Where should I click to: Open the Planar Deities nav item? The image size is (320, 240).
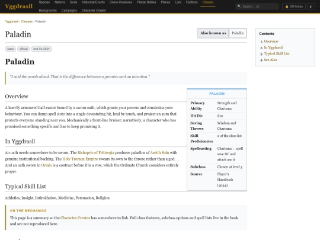click(x=146, y=2)
